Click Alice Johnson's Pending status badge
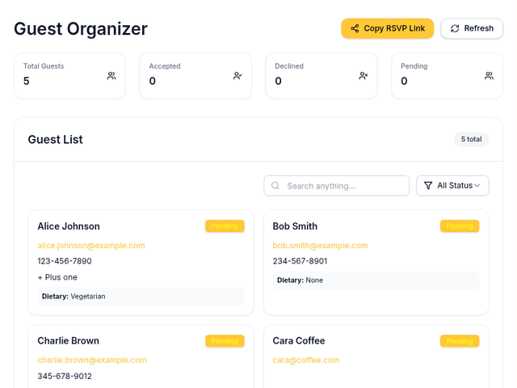 coord(225,226)
